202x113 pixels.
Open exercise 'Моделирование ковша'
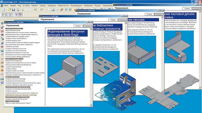(13, 31)
